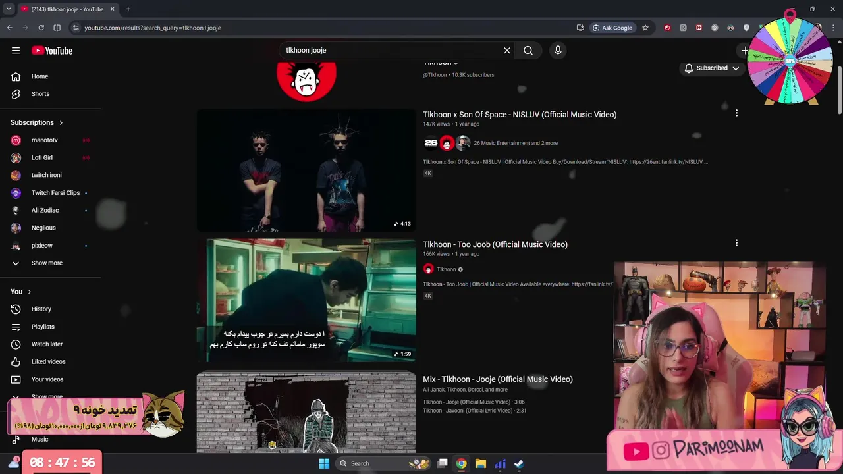This screenshot has height=474, width=843.
Task: Go back in browser history
Action: [x=10, y=28]
